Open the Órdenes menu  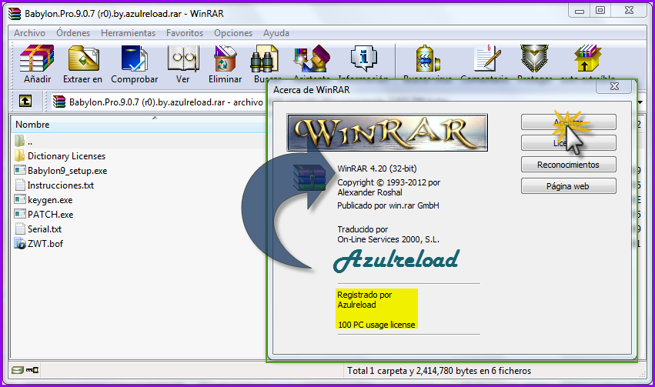pos(73,33)
